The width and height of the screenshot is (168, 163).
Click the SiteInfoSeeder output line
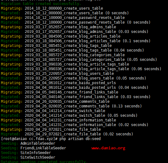point(26,153)
